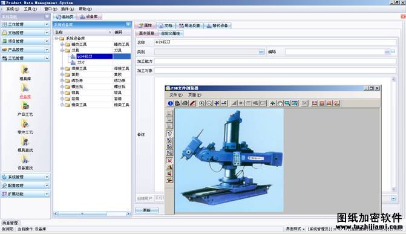
Task: Open the 模具查找 sidebar icon
Action: point(25,141)
